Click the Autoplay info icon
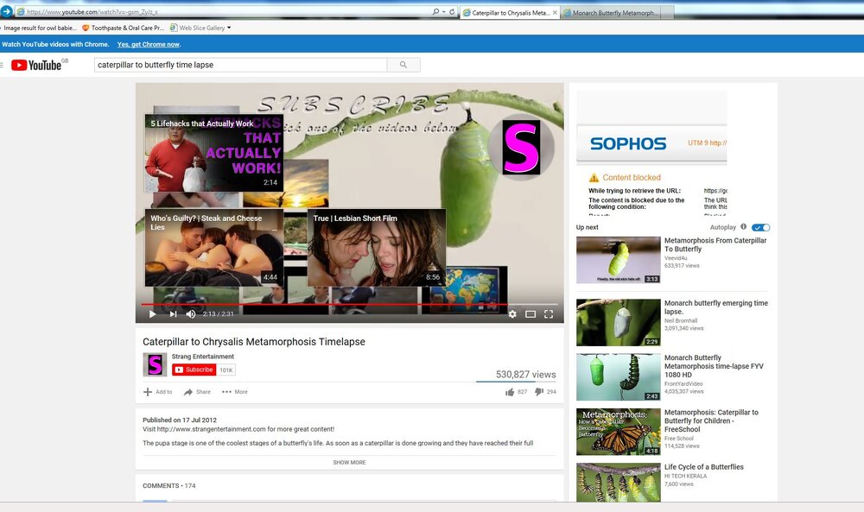The width and height of the screenshot is (864, 512). coord(743,227)
